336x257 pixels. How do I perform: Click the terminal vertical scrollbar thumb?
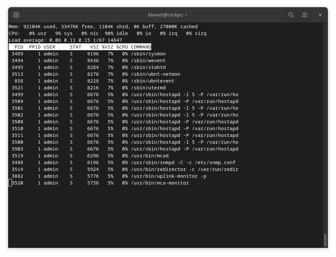pyautogui.click(x=325, y=240)
